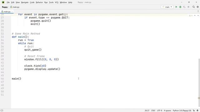This screenshot has height=112, width=200.
Task: Open the Window menu
Action: pos(63,2)
